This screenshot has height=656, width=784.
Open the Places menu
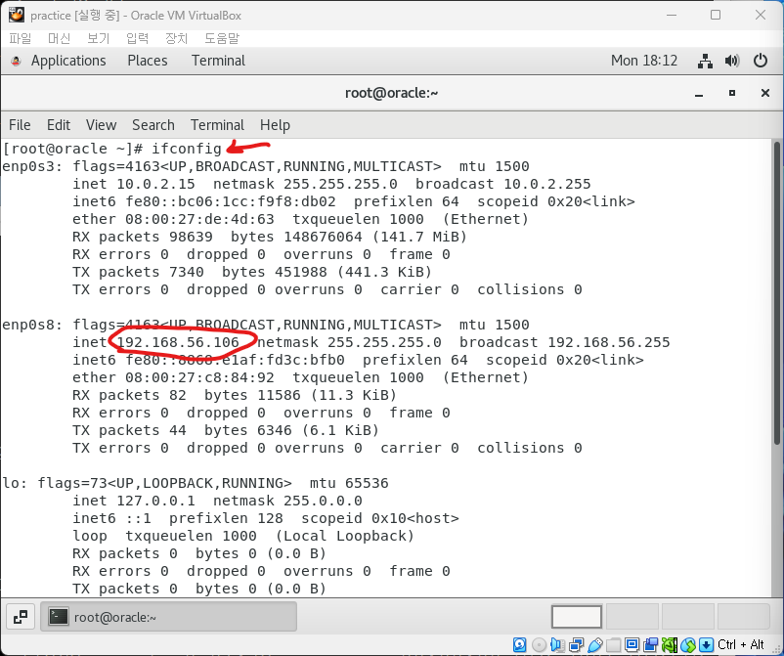(x=148, y=61)
